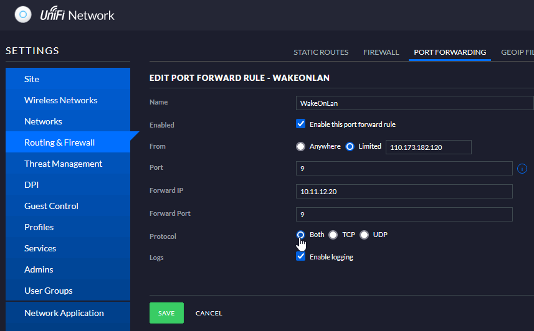Select the Limited source radio button

[x=350, y=146]
